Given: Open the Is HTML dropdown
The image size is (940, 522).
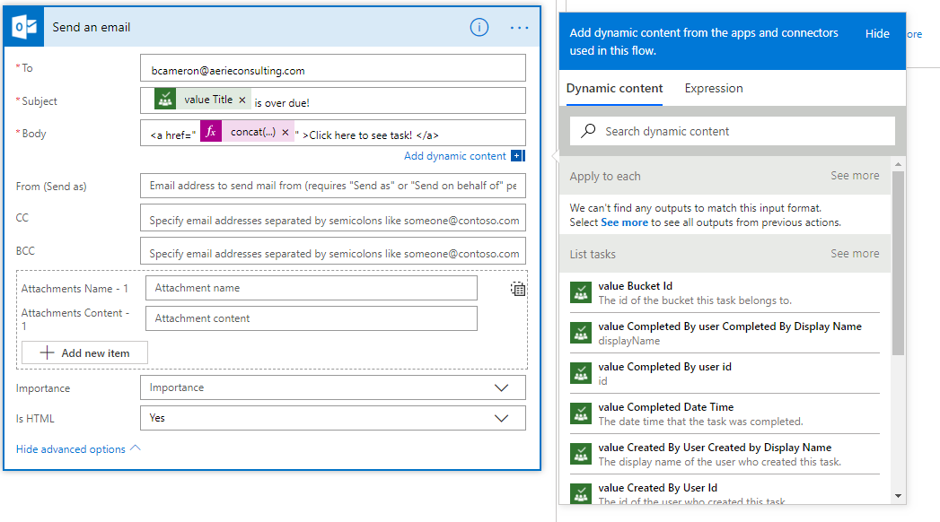Looking at the screenshot, I should [x=333, y=418].
